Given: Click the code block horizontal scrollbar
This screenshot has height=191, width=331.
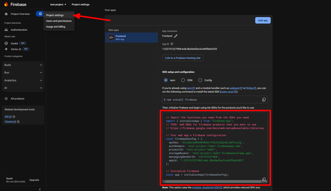Looking at the screenshot, I should pos(213,182).
